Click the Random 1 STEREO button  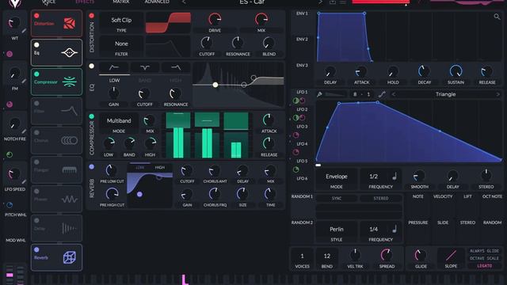pos(381,198)
